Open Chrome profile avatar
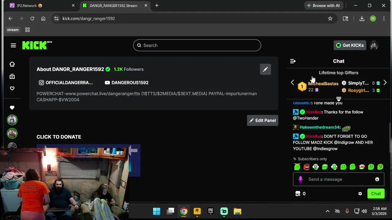The width and height of the screenshot is (392, 220). pyautogui.click(x=373, y=19)
